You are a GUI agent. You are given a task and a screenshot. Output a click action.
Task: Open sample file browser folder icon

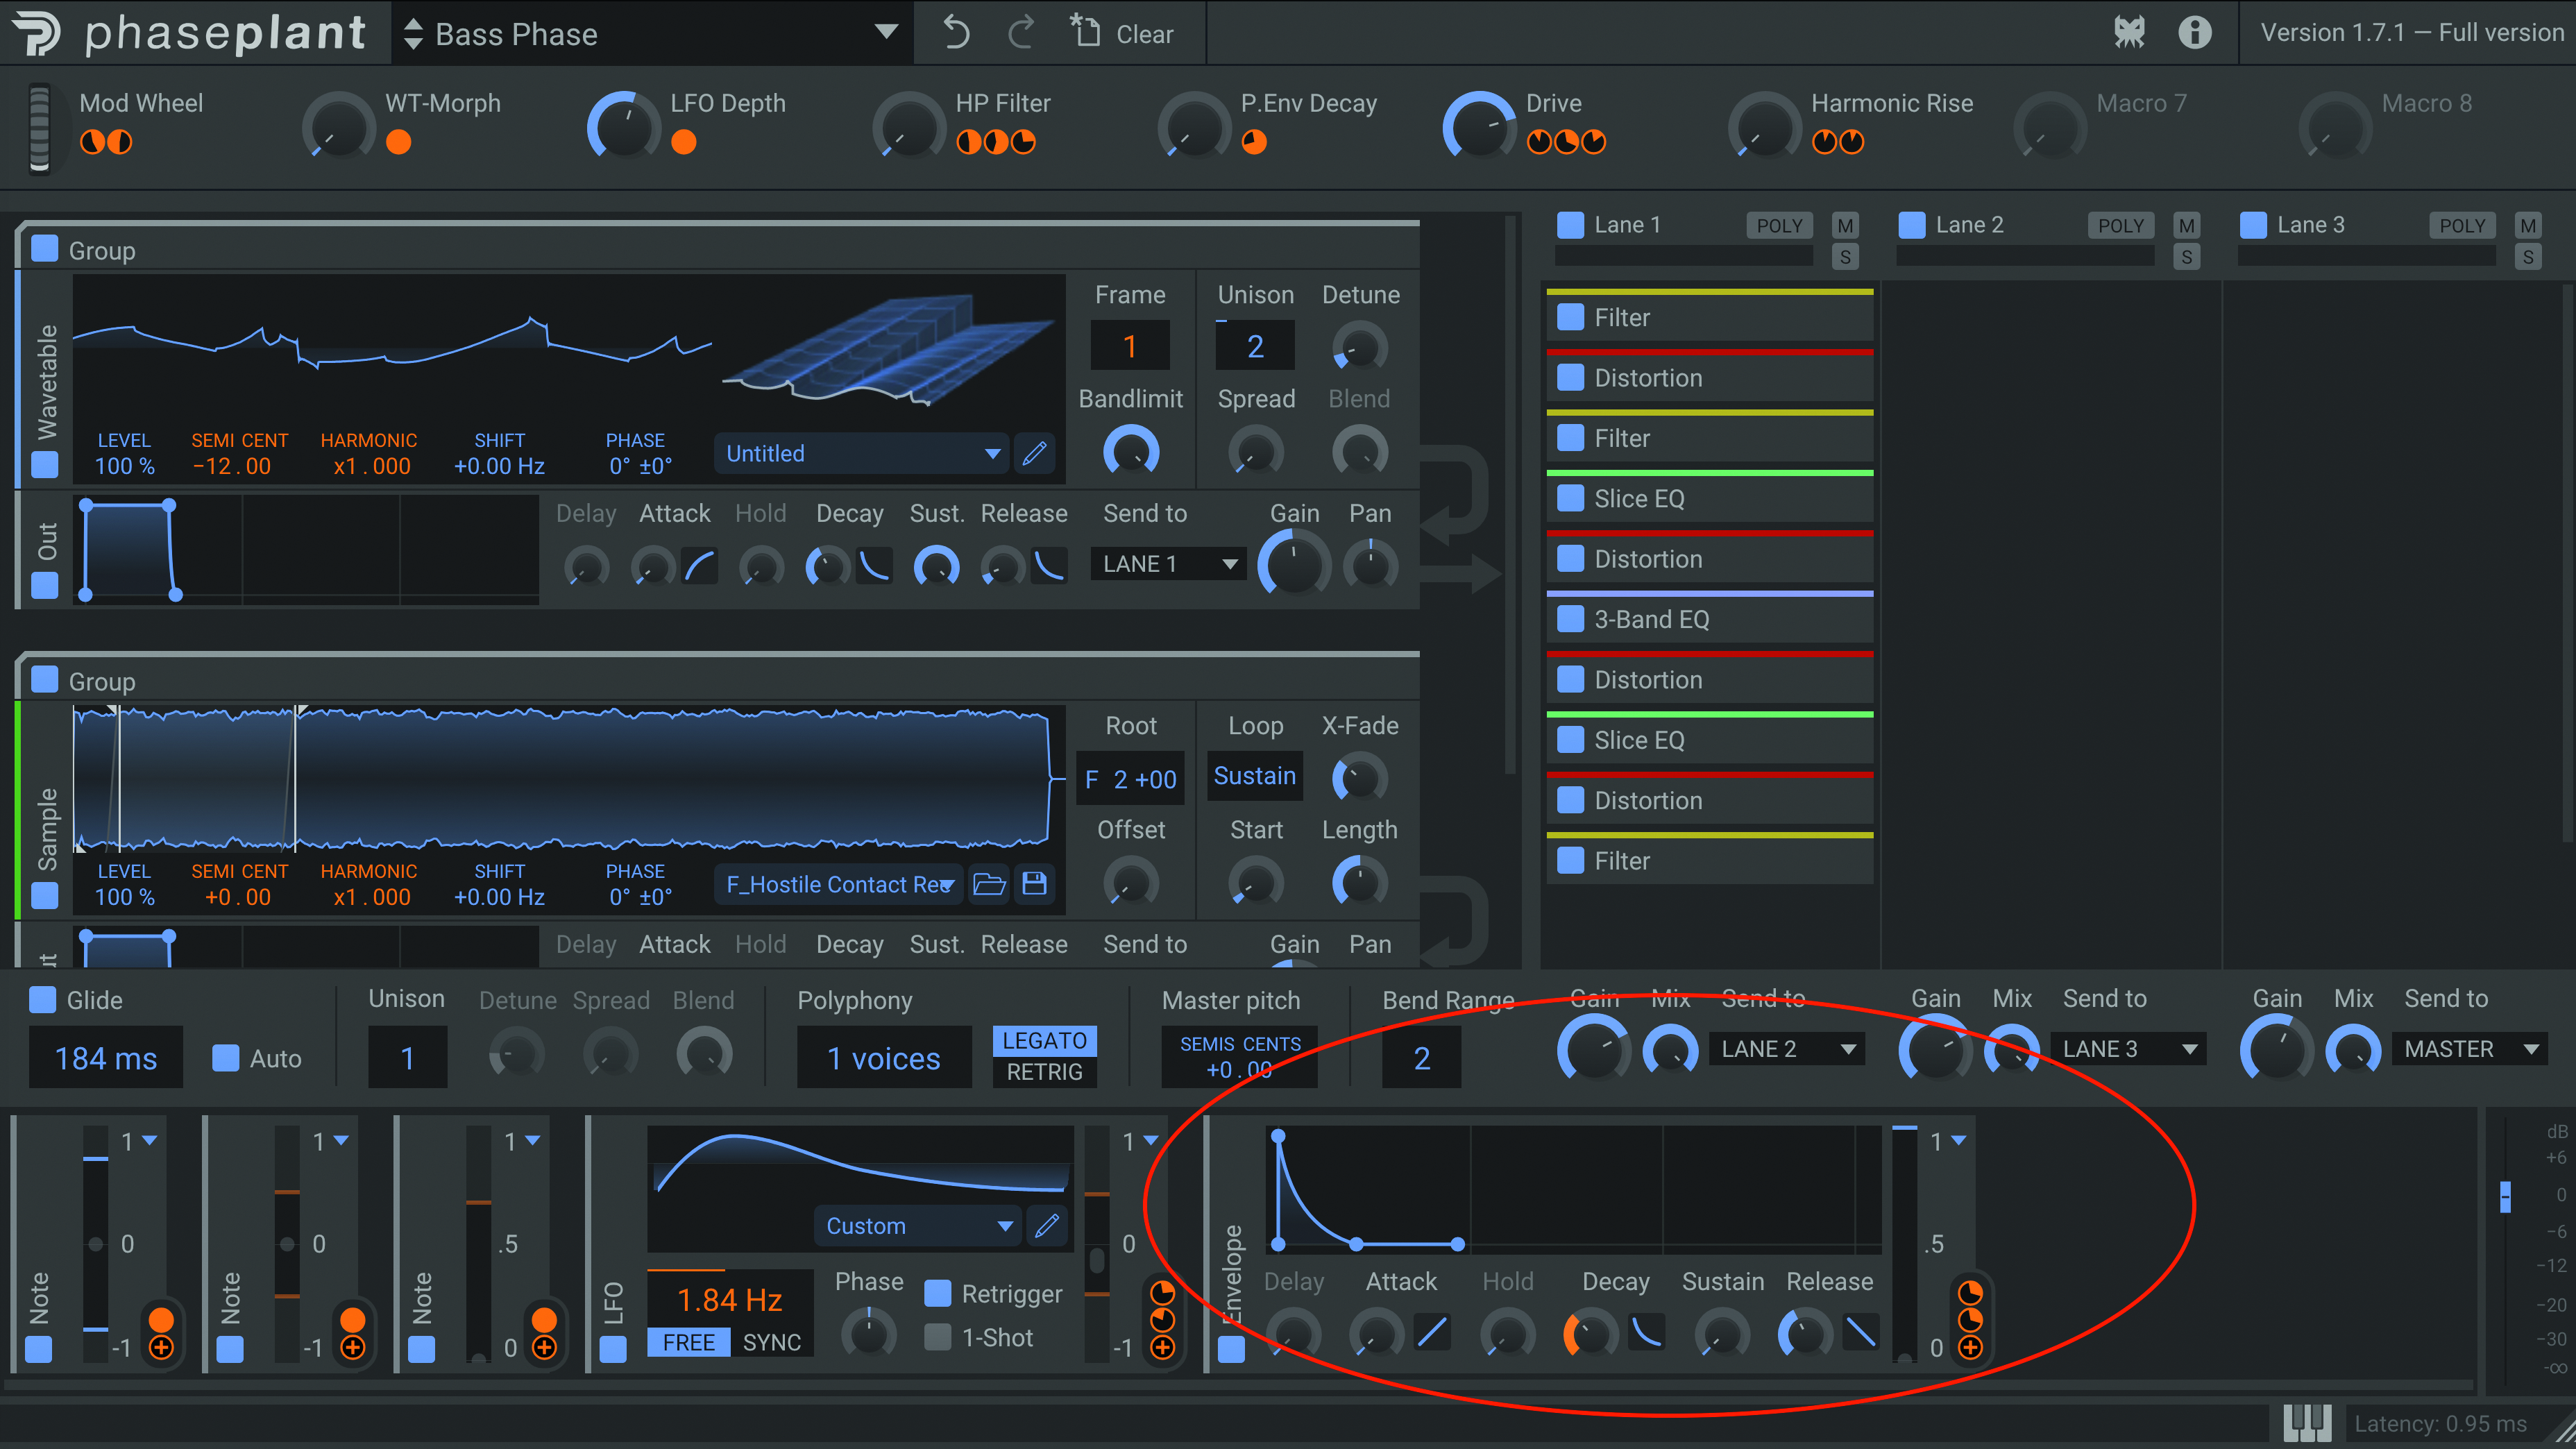[989, 884]
